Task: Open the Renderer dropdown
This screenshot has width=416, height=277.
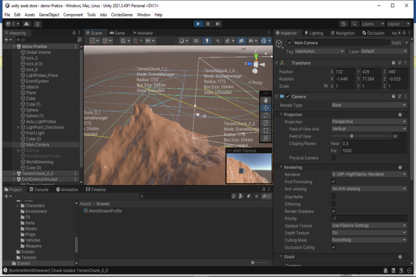Action: point(369,174)
